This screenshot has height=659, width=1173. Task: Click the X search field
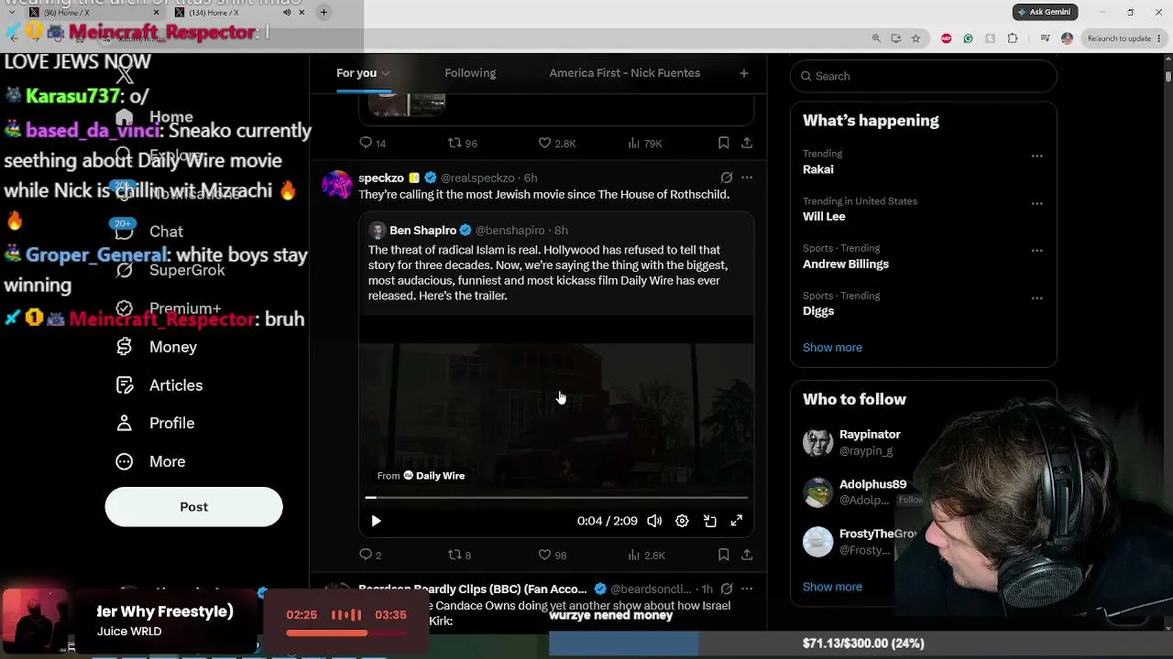924,76
